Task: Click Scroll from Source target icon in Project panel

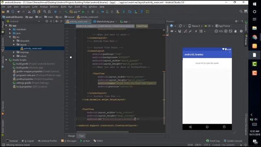Action: 47,21
